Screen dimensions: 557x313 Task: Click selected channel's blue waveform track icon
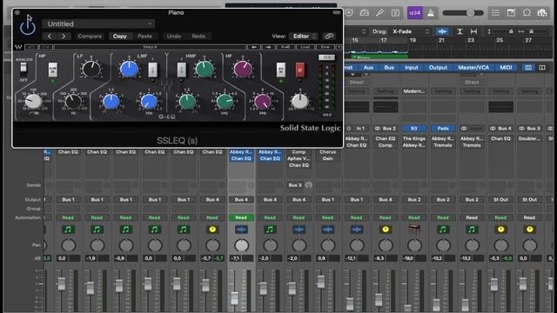[x=241, y=230]
